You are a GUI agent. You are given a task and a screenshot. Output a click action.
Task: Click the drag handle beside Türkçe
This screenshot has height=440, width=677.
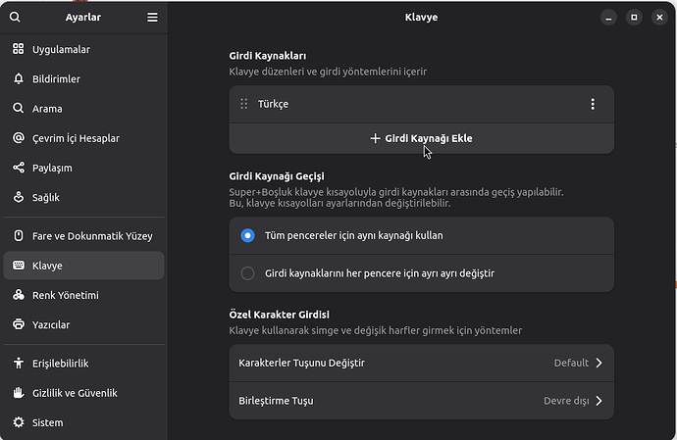pyautogui.click(x=243, y=104)
